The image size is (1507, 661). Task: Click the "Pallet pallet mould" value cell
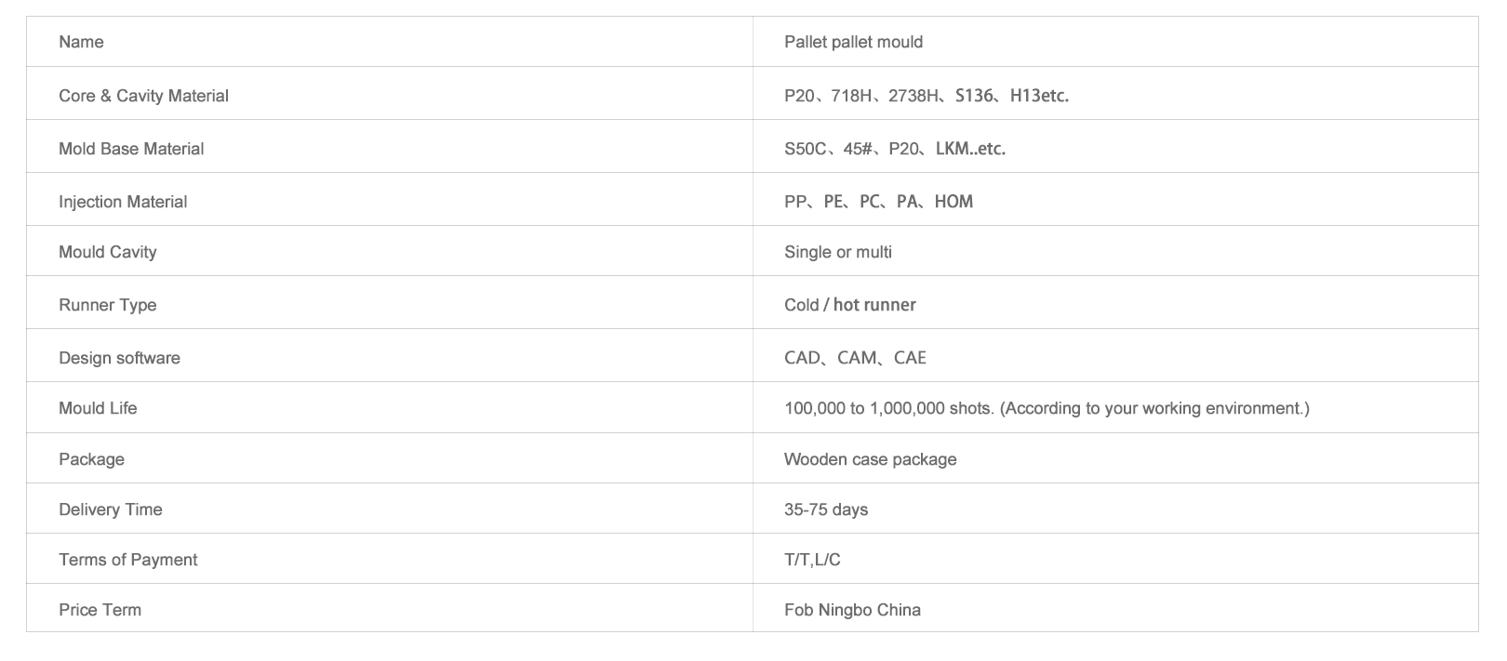853,42
